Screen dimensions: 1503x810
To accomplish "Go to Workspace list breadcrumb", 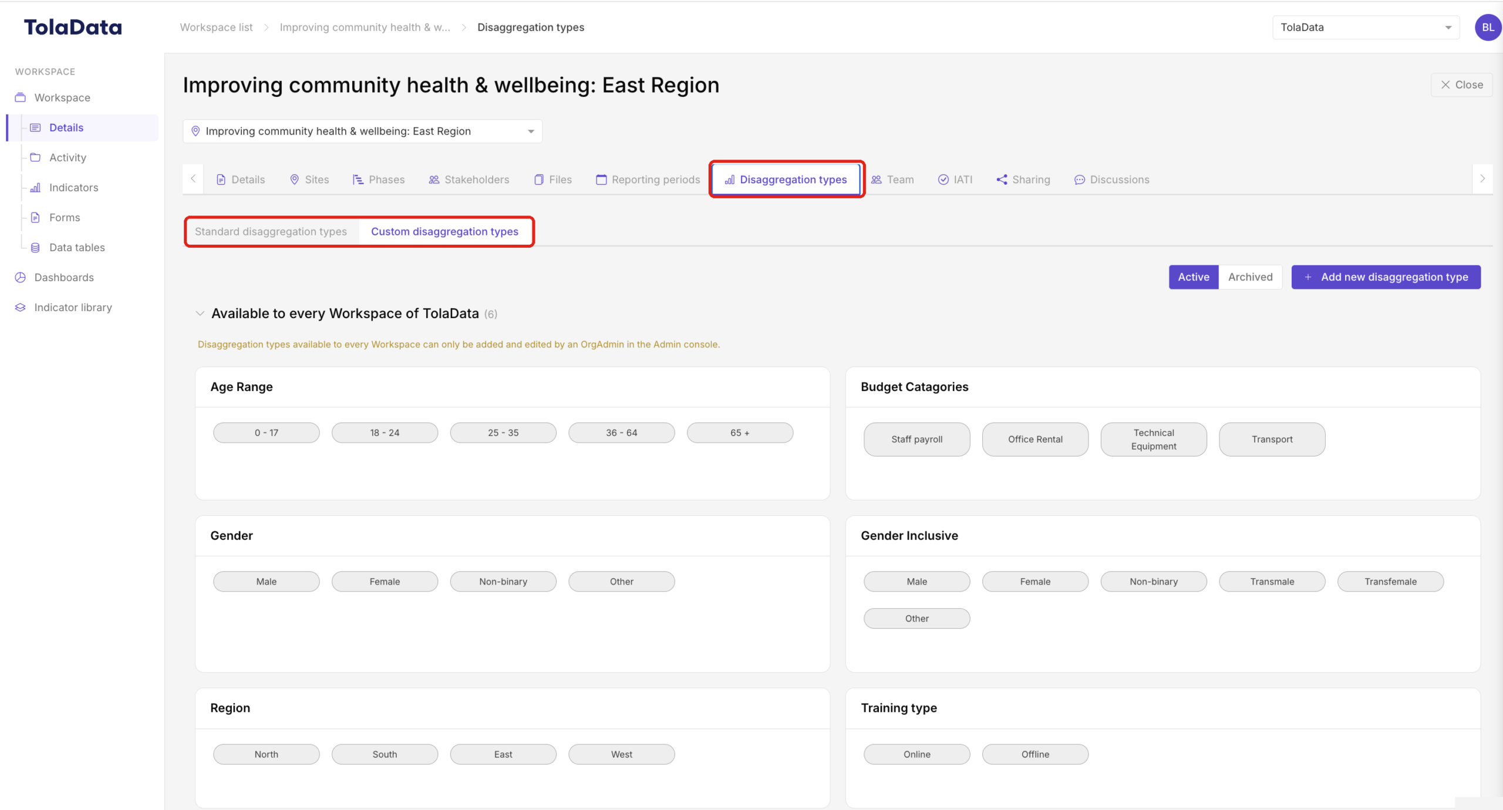I will 216,27.
